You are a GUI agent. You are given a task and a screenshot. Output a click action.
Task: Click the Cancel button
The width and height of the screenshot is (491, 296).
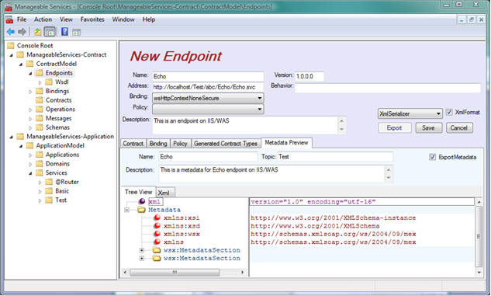click(458, 127)
